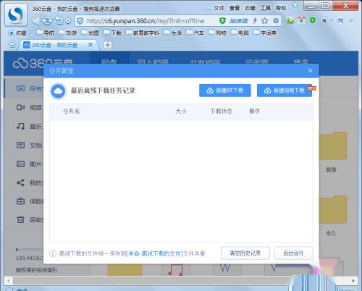Open the 生活 bookmark folder
Image resolution: width=362 pixels, height=291 pixels.
pos(173,33)
